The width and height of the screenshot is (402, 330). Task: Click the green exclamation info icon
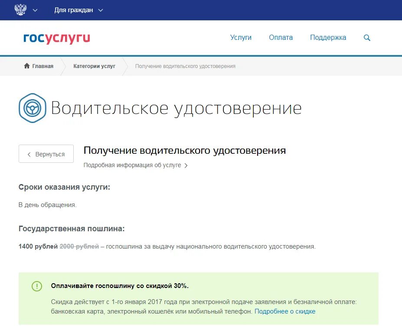tap(37, 286)
